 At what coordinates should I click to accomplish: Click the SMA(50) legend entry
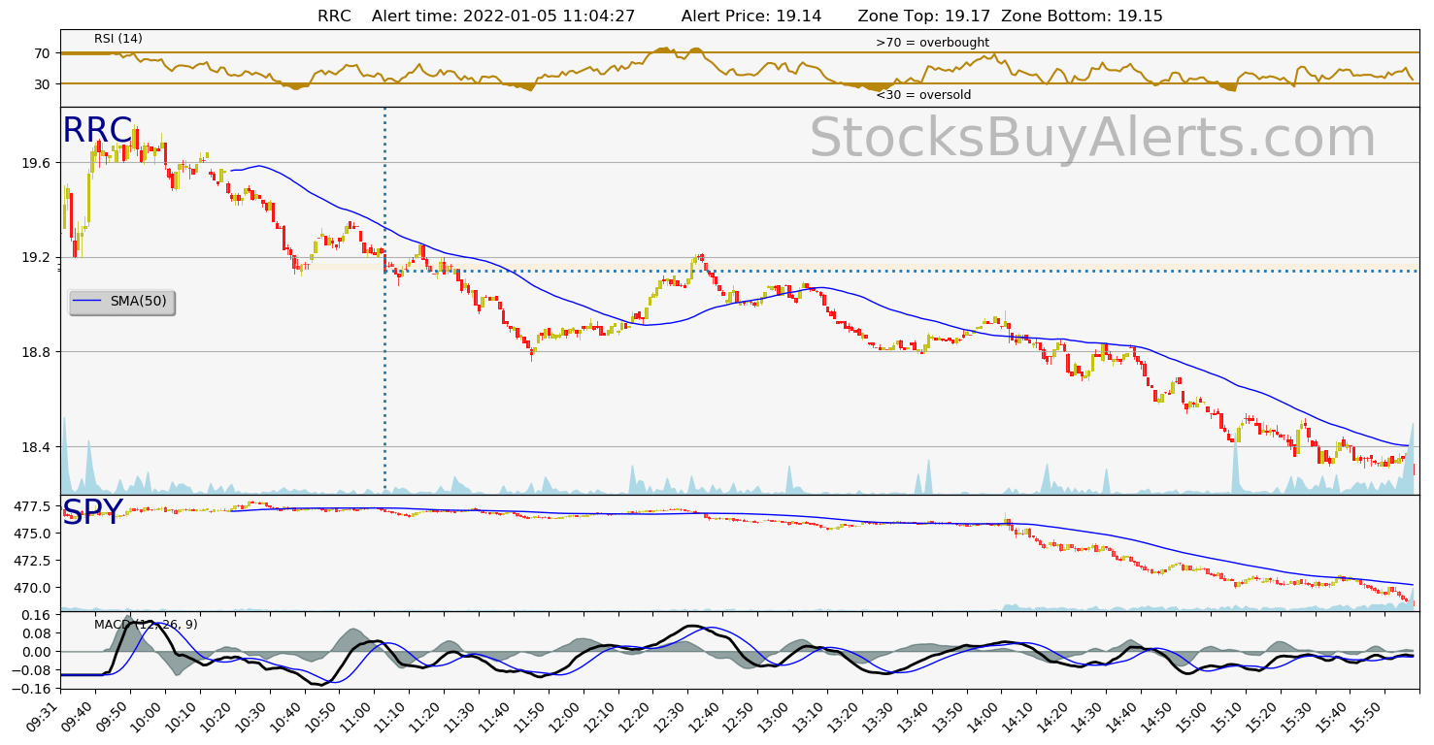(122, 302)
